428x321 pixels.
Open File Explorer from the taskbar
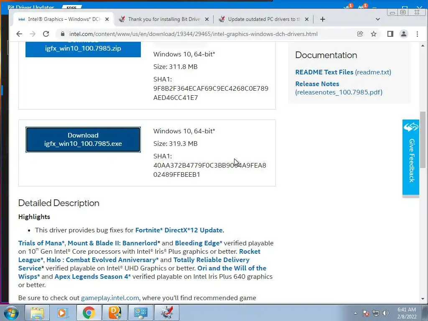[37, 313]
